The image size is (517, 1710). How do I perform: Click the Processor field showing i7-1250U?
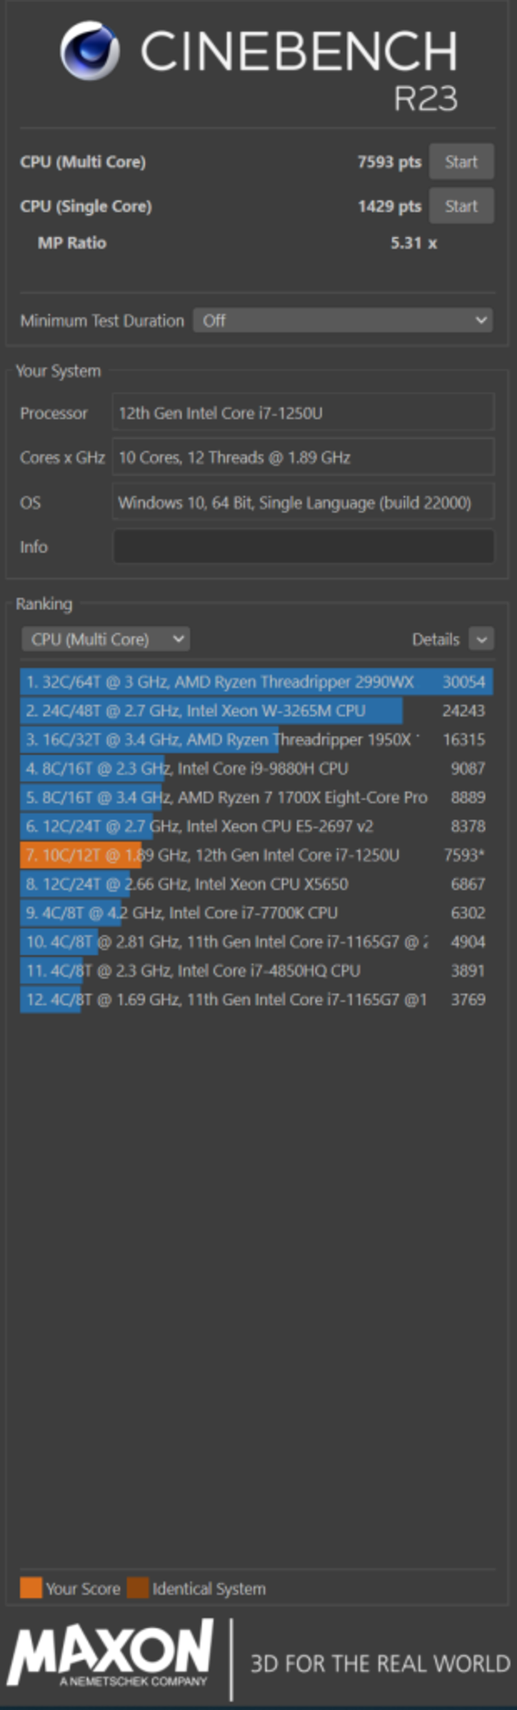(304, 412)
